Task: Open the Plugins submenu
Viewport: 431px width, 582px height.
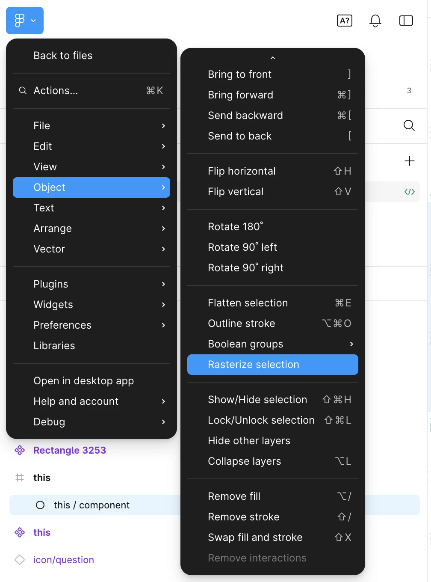Action: (x=92, y=284)
